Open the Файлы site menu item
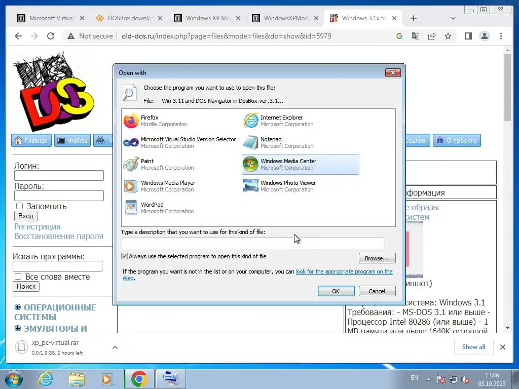Screen dimensions: 519x389 click(x=72, y=141)
